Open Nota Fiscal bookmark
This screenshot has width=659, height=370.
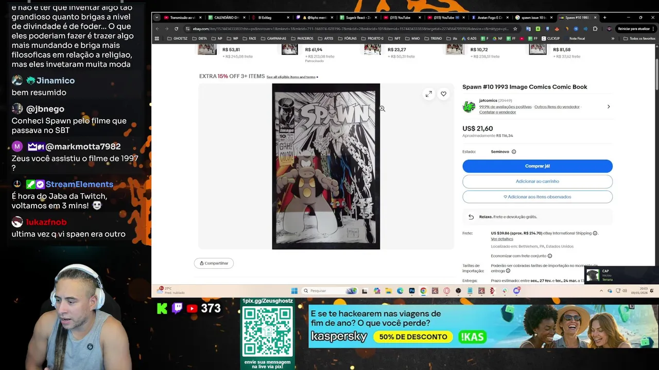[574, 39]
